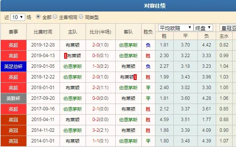Open the 3-2(2:1) score link
Image resolution: width=236 pixels, height=147 pixels.
[100, 130]
